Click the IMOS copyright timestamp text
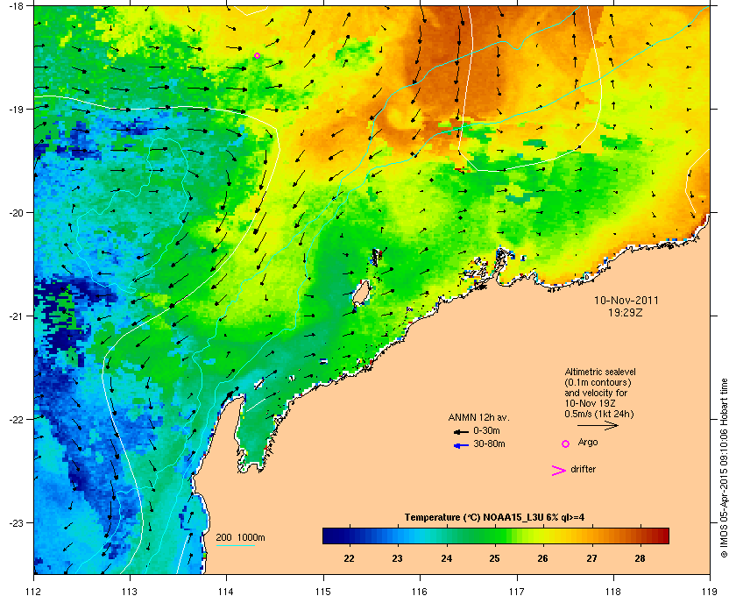Screen dimensions: 736x596 click(724, 469)
